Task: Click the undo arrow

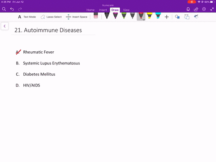Action: coord(12,9)
